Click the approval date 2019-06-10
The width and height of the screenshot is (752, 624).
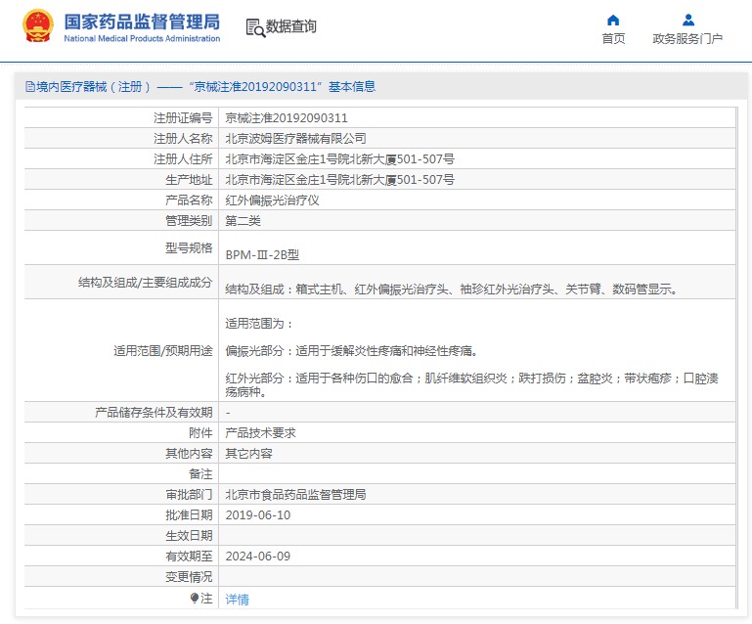coord(258,514)
